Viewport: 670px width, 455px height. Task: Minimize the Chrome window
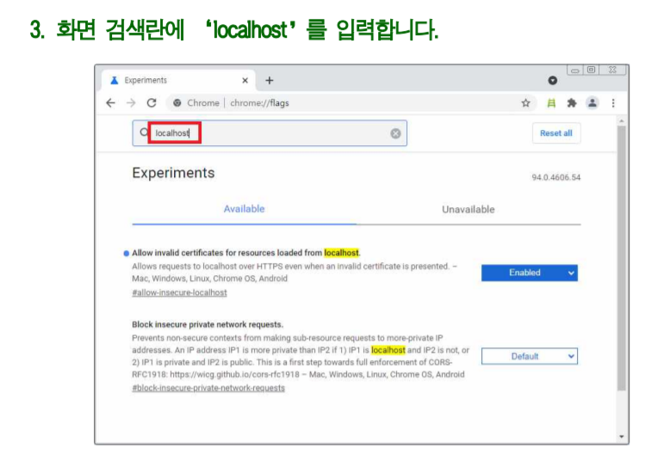(x=575, y=71)
